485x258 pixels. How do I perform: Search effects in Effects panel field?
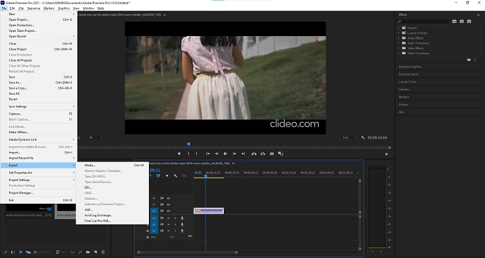(423, 21)
